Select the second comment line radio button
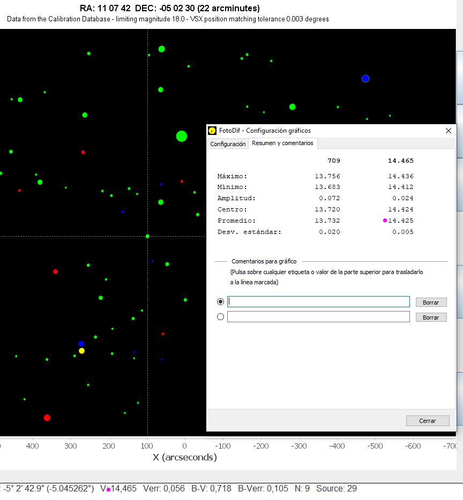463x500 pixels. [x=220, y=316]
